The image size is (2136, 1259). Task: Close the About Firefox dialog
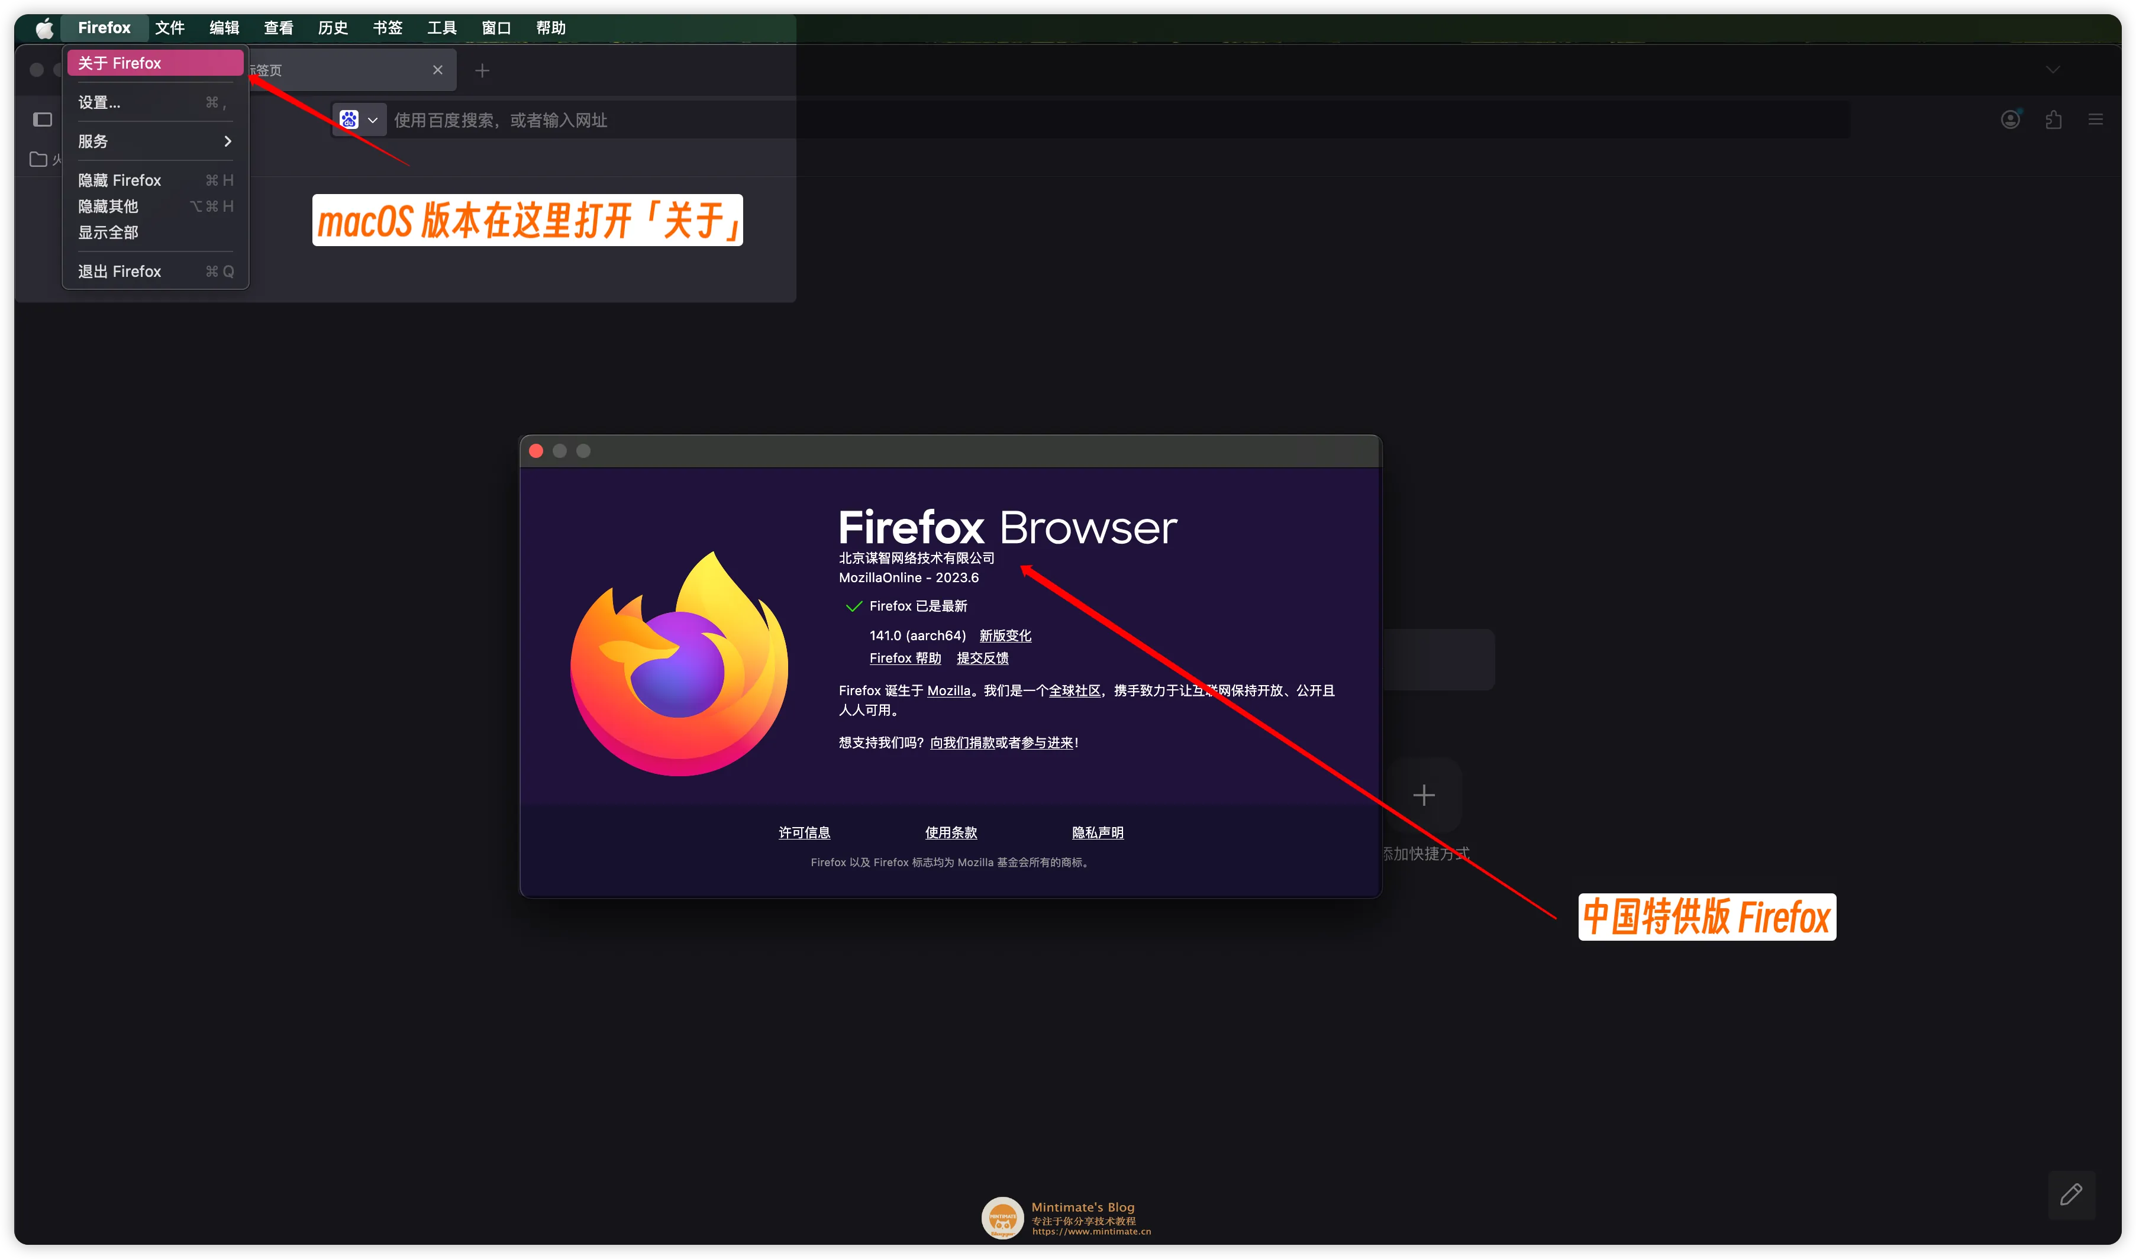(x=536, y=450)
